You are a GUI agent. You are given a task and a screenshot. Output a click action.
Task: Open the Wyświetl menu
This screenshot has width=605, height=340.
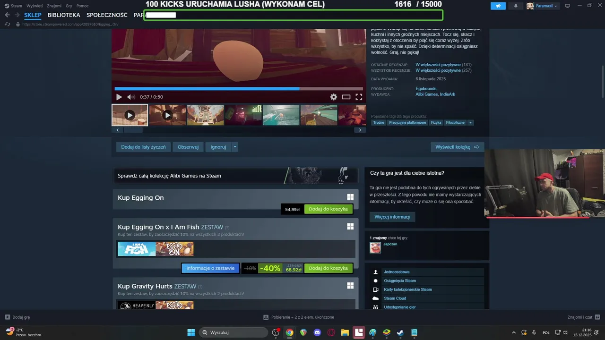35,6
